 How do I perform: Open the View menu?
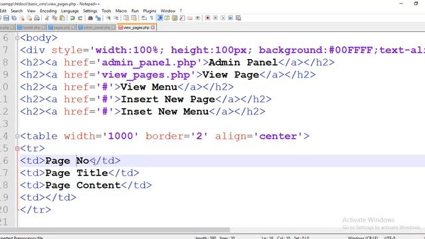tap(31, 11)
